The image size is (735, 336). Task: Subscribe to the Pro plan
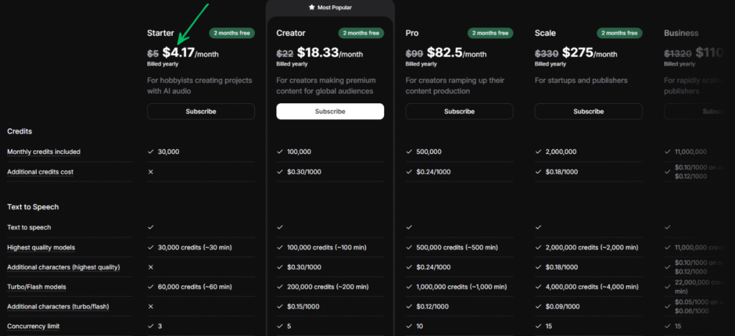click(459, 111)
